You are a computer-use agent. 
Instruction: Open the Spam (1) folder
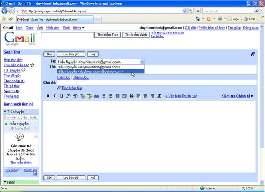click(11, 91)
